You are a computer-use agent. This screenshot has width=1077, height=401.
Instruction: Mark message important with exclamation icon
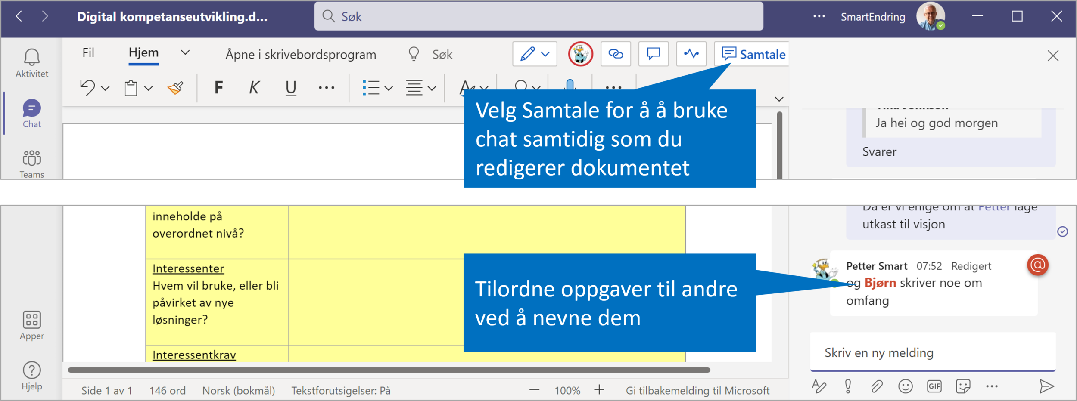(848, 386)
